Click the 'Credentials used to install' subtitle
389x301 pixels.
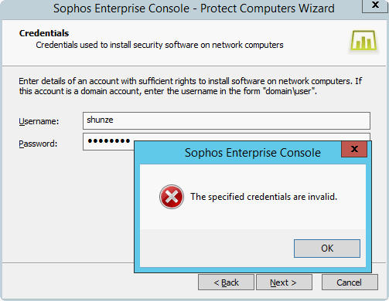pyautogui.click(x=159, y=45)
